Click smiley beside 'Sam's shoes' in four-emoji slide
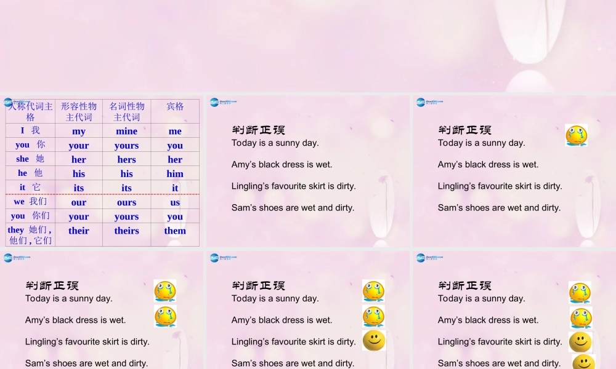The height and width of the screenshot is (369, 616). (x=584, y=362)
